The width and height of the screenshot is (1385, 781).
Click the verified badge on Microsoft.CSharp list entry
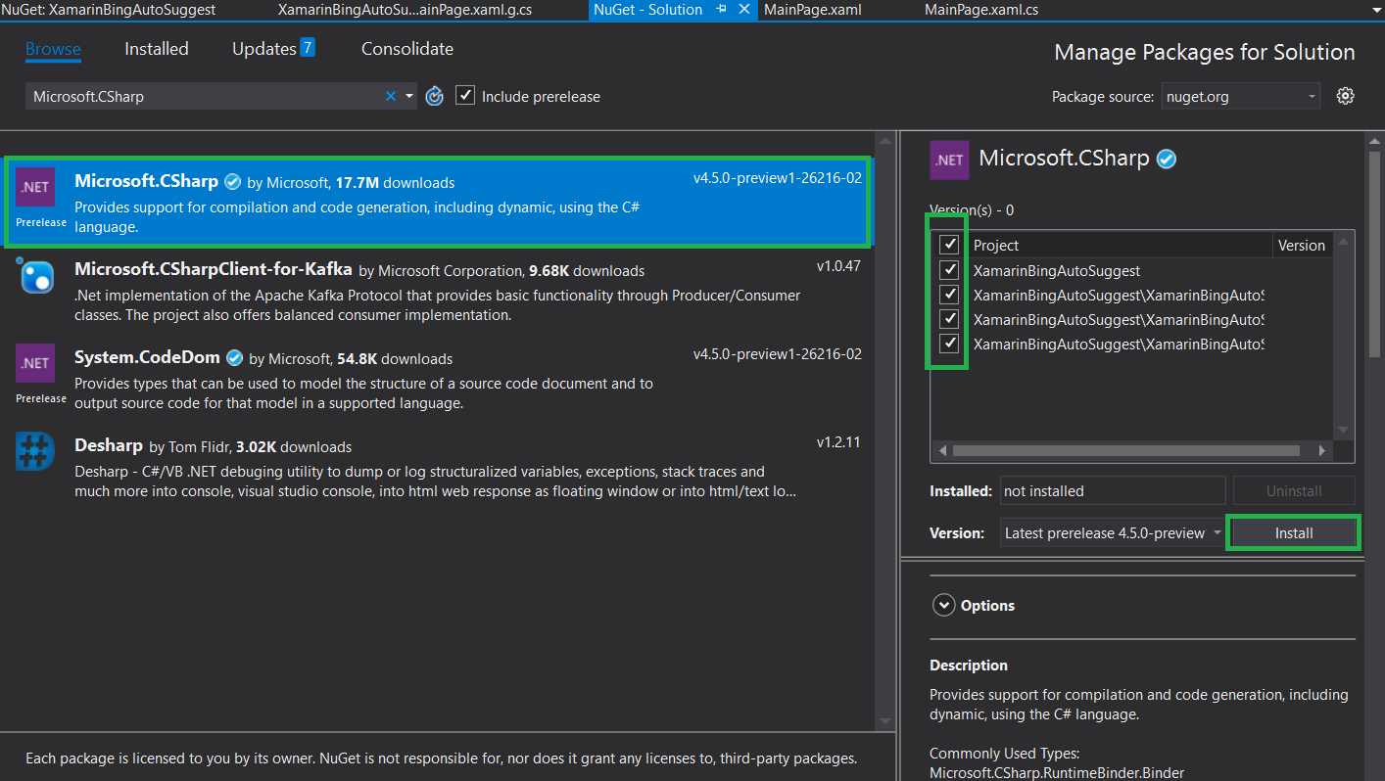pos(232,182)
